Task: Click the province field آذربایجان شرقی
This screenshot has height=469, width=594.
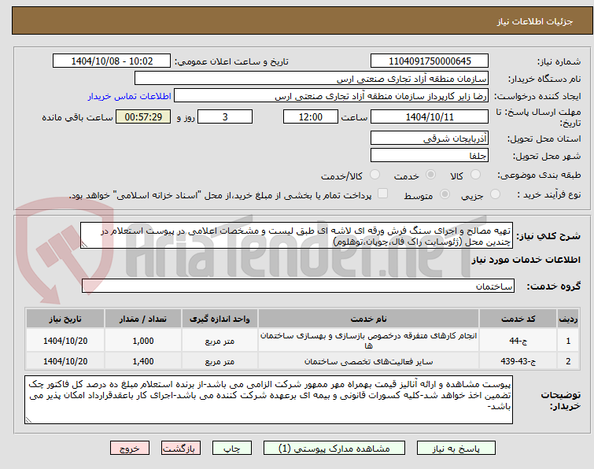Action: pyautogui.click(x=430, y=138)
